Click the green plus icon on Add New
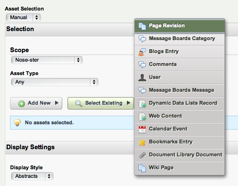Image resolution: width=238 pixels, height=186 pixels. coord(22,104)
